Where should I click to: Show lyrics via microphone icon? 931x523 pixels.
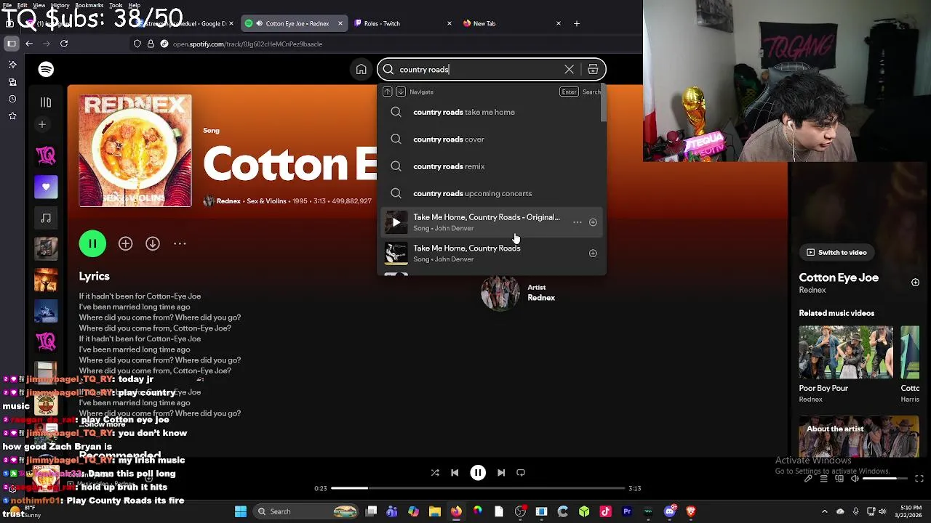click(808, 479)
